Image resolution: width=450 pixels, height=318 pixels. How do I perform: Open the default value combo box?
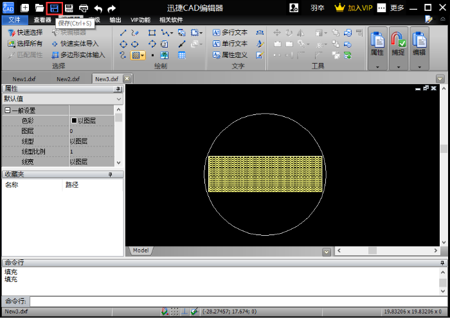(x=63, y=99)
